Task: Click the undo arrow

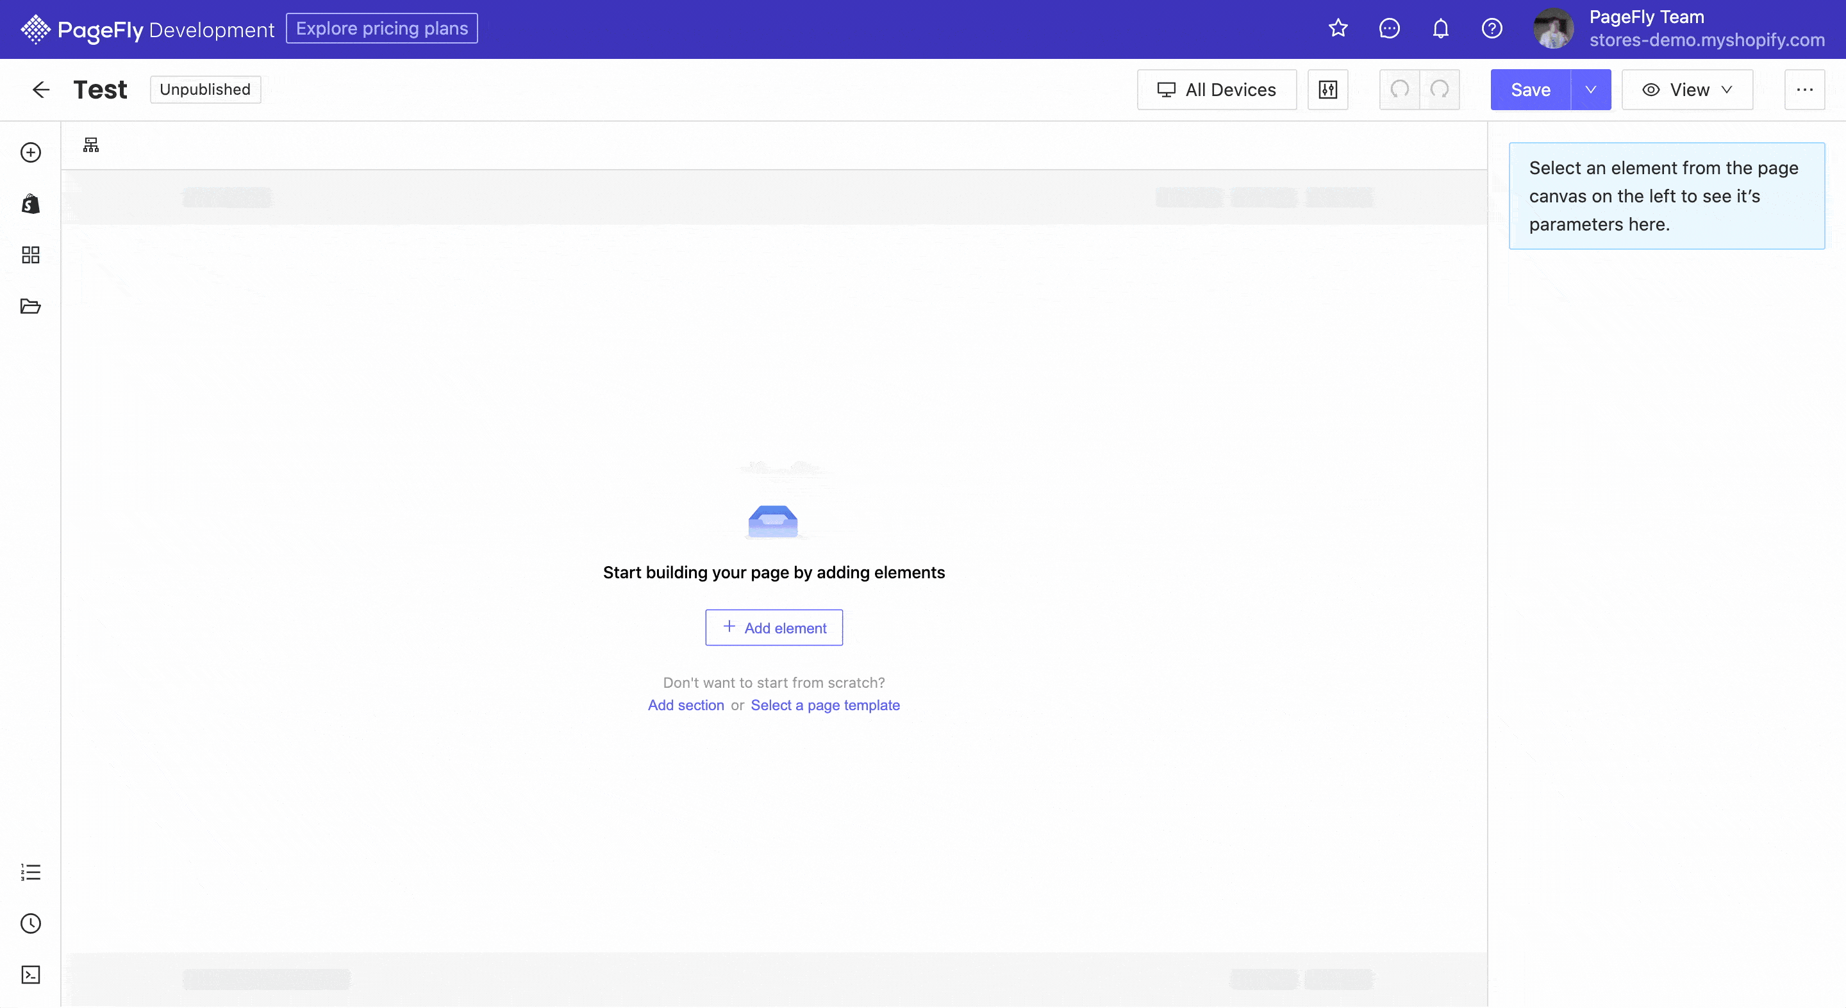Action: coord(1399,90)
